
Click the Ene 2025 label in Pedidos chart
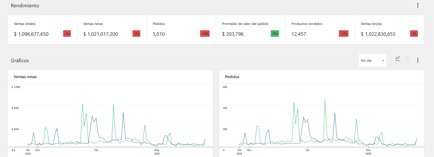(368, 152)
